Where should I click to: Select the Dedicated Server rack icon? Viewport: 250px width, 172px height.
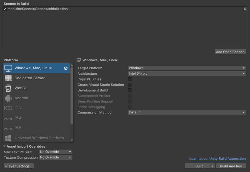click(x=8, y=78)
